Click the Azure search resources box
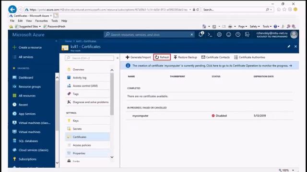 tap(147, 35)
